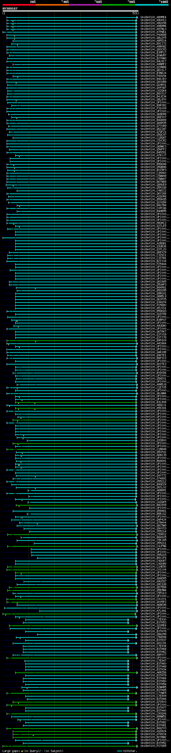The width and height of the screenshot is (171, 753).
Task: Click yellow gap triangle in bottom legend
Action: click(x=22, y=751)
